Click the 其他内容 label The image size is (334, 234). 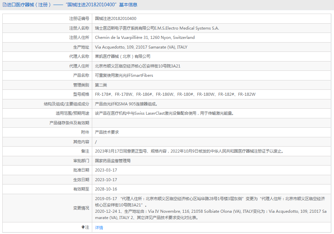point(81,142)
